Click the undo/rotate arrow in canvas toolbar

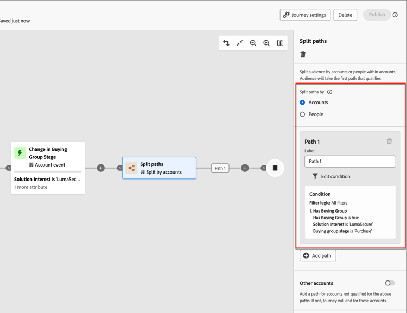tap(226, 43)
